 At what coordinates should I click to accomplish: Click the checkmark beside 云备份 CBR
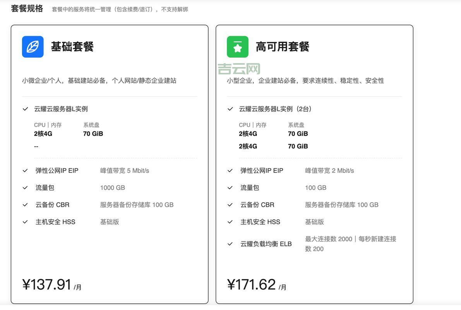point(24,204)
